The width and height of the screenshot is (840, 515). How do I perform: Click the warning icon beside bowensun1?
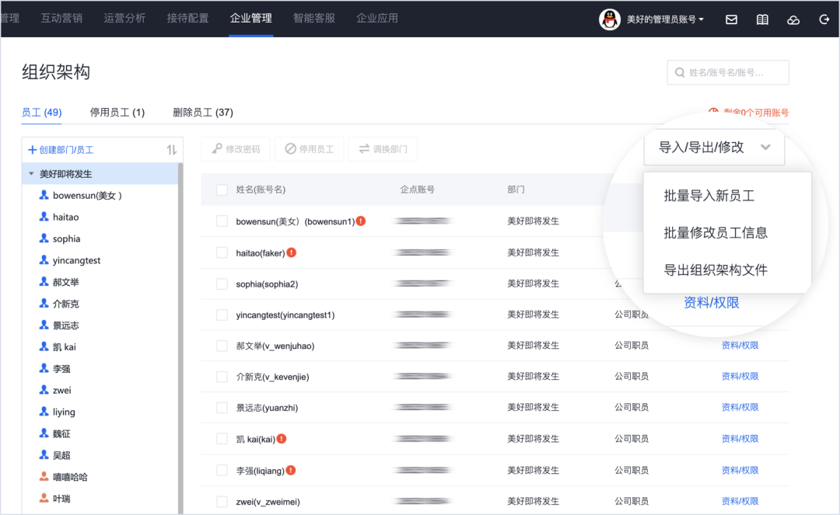[x=361, y=221]
